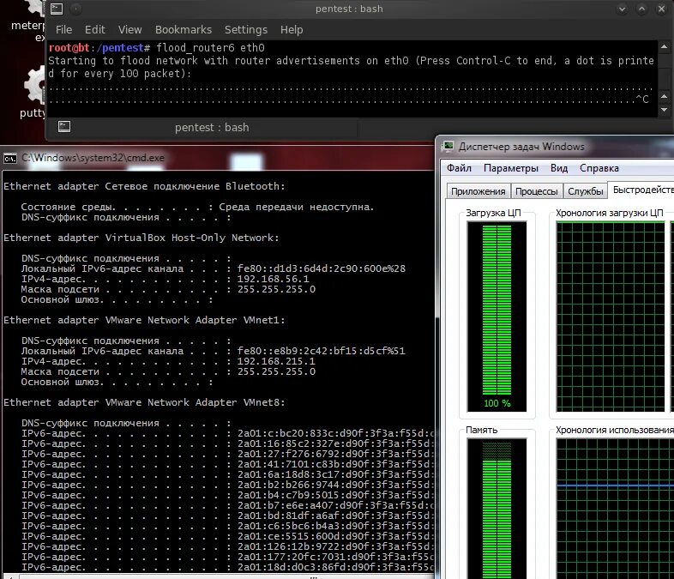Open the Edit menu in the terminal

click(x=94, y=30)
